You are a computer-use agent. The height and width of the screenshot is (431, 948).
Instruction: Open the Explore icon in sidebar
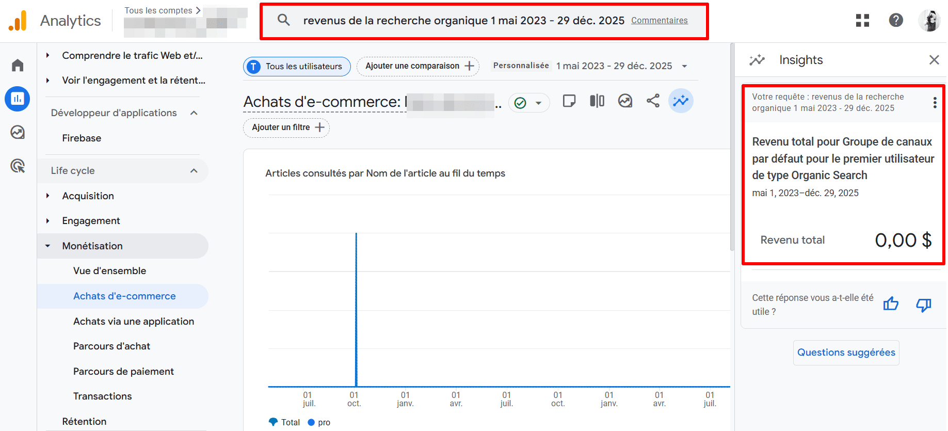pos(18,132)
